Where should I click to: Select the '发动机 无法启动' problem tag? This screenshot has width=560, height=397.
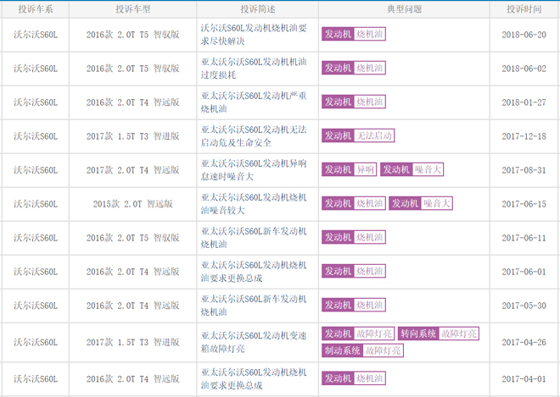click(x=358, y=135)
